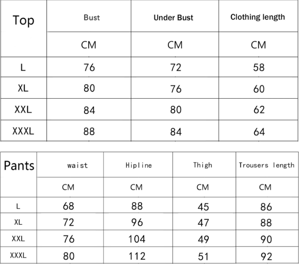Select the "Thigh" column header
The image size is (299, 264).
click(202, 165)
